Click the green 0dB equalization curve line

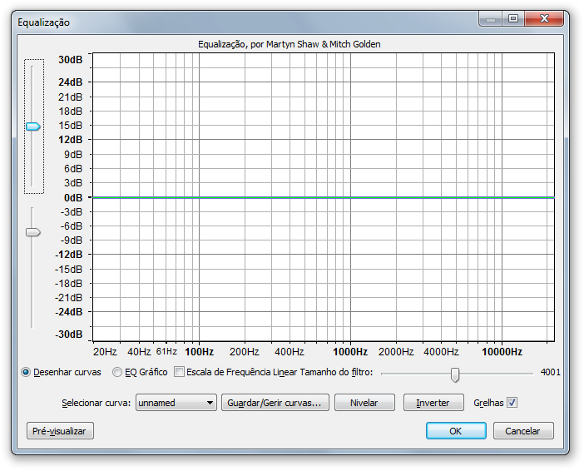point(324,197)
